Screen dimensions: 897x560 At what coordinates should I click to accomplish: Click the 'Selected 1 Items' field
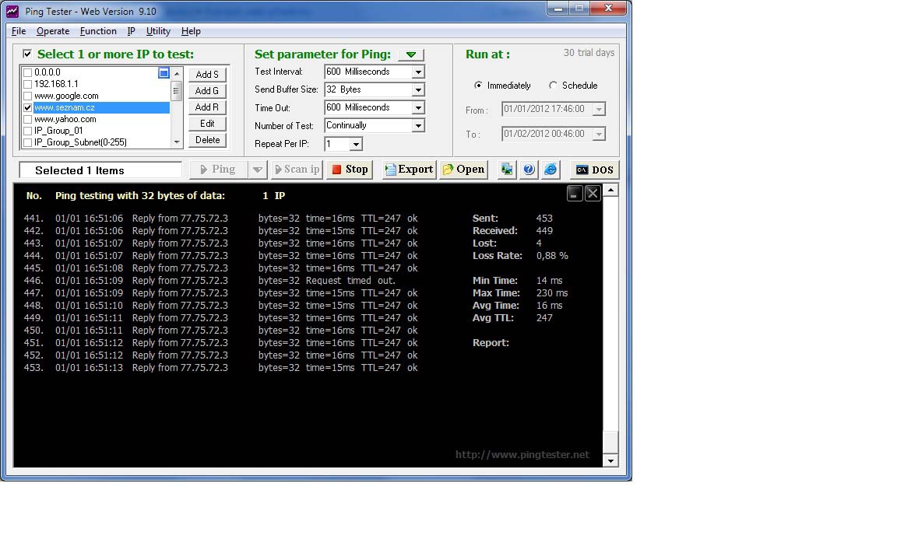[100, 170]
